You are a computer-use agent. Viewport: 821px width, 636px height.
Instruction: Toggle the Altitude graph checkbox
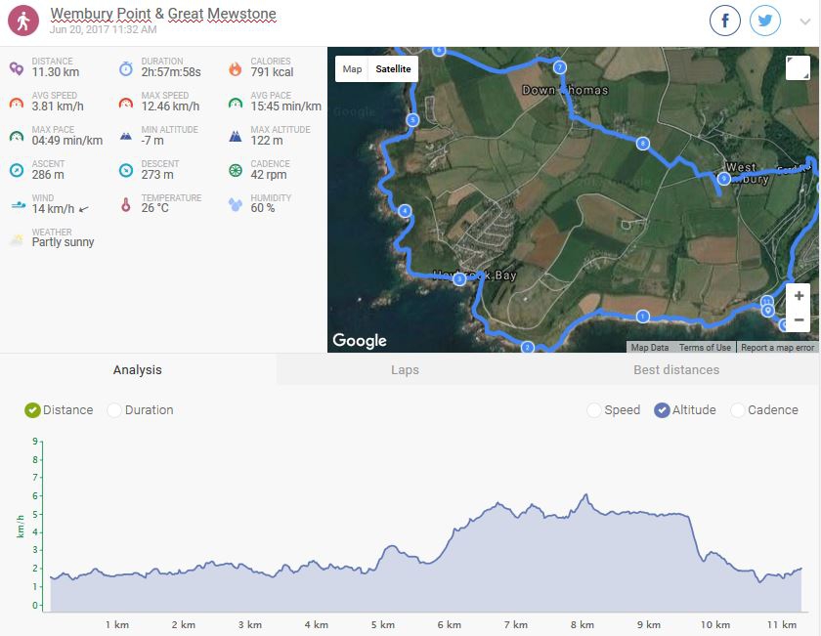pyautogui.click(x=662, y=410)
